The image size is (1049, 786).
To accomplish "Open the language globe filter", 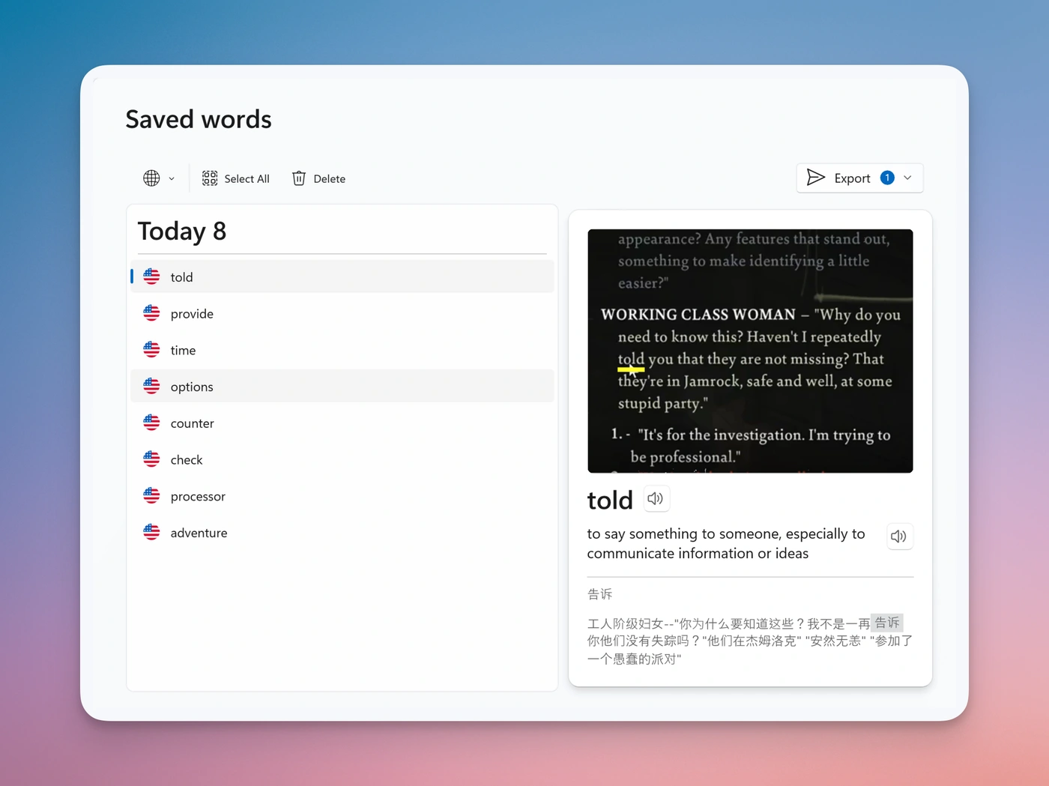I will click(x=152, y=178).
